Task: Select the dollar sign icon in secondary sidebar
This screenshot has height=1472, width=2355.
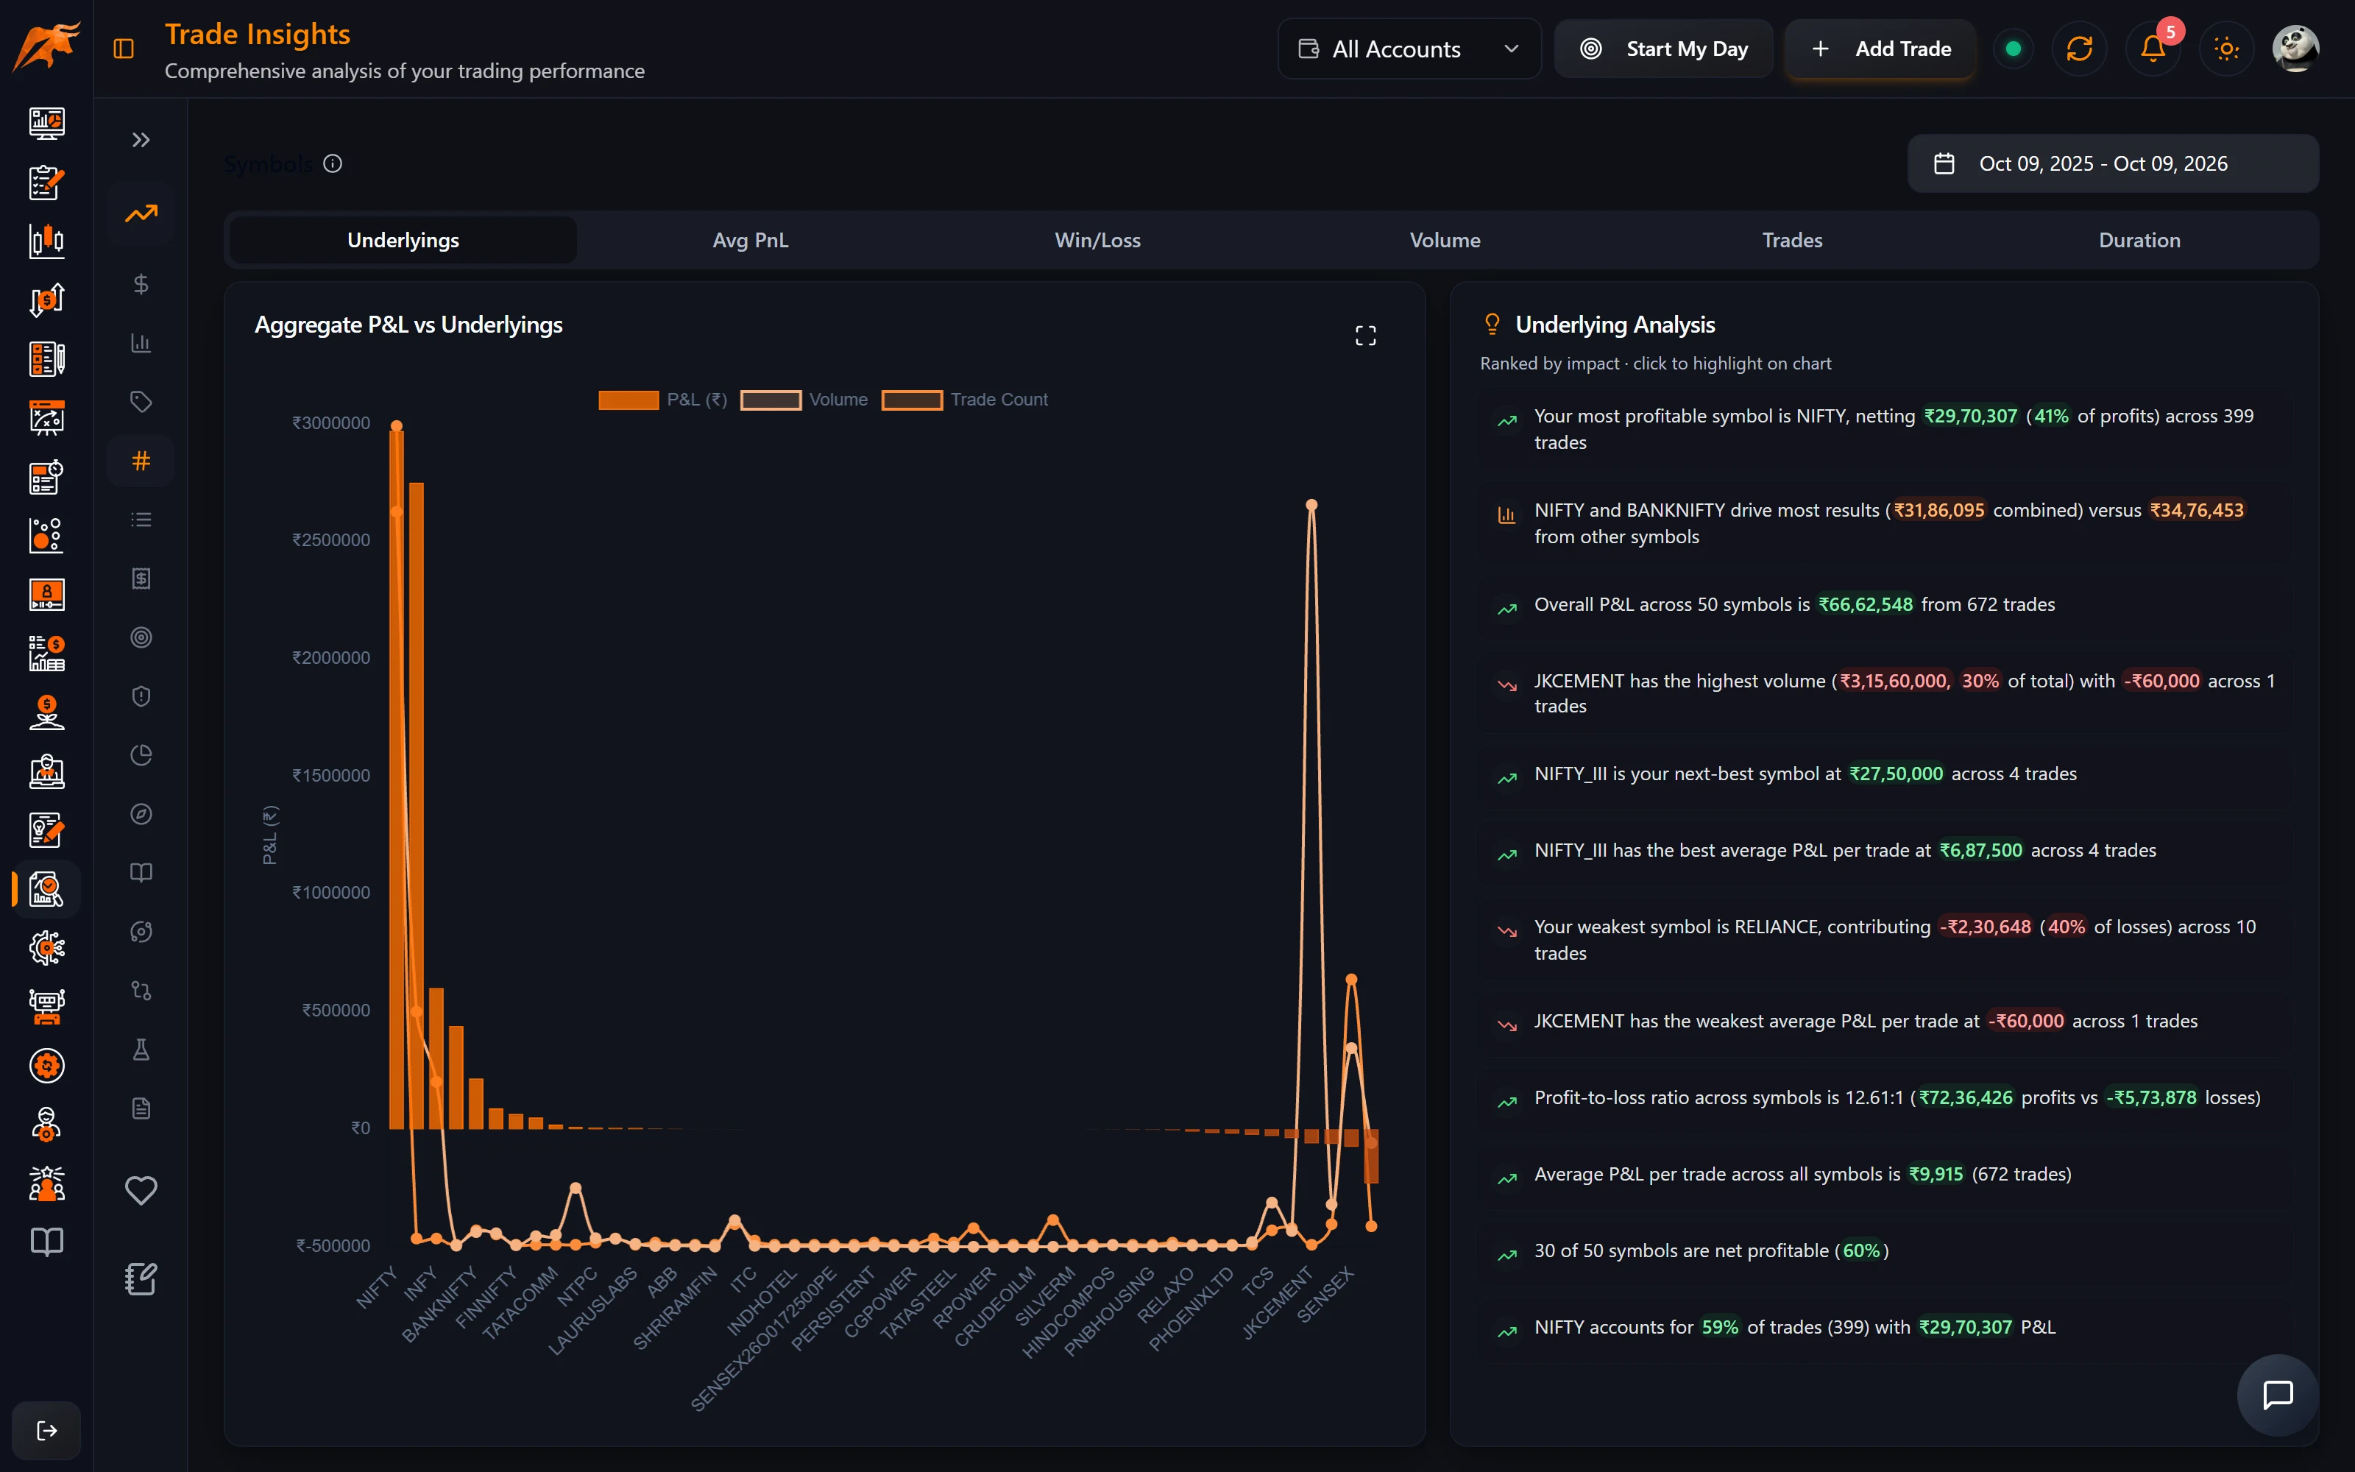Action: tap(141, 284)
